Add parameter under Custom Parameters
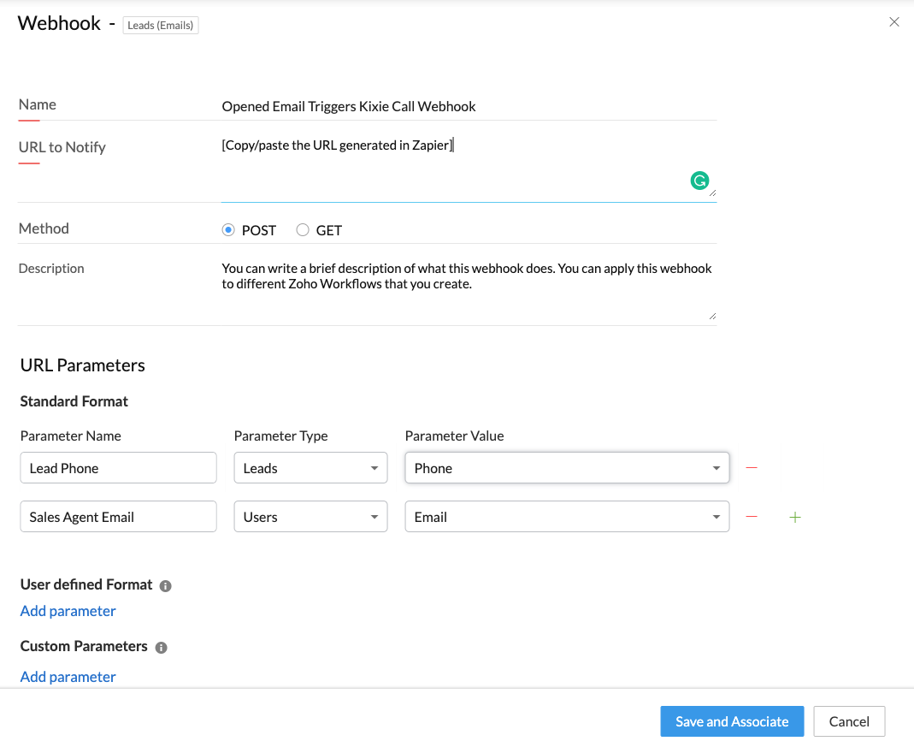914x747 pixels. 68,677
